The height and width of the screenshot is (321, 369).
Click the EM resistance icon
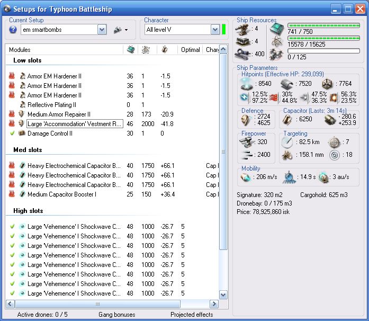pyautogui.click(x=244, y=97)
